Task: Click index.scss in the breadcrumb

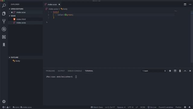Action: [x=53, y=9]
